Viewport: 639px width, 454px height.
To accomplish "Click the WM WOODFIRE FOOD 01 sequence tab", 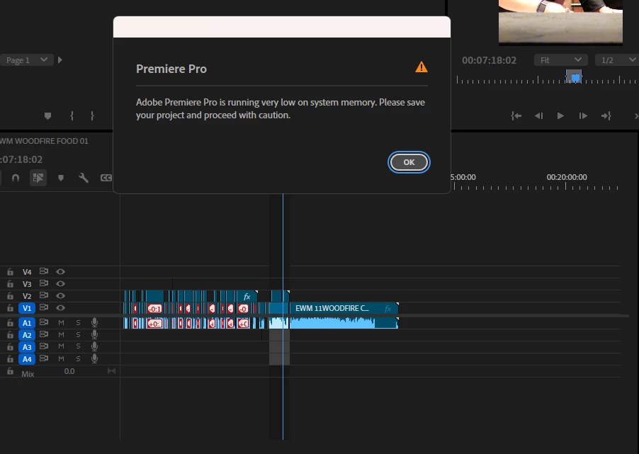I will 44,141.
